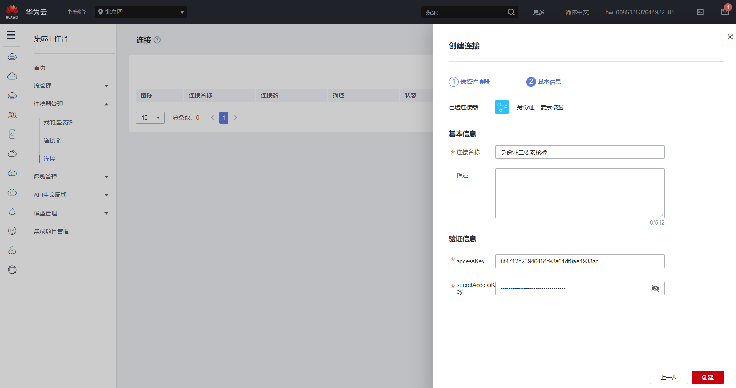736x388 pixels.
Task: Click the cloud upload sidebar icon
Action: coord(12,173)
